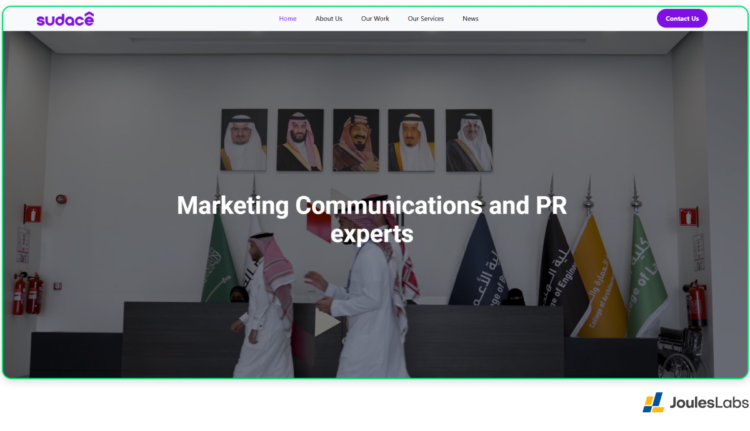Click the center framed portrait on wall
This screenshot has width=750, height=431.
point(356,140)
